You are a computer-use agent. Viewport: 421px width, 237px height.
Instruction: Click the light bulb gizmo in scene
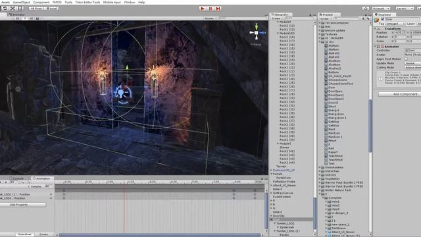point(121,93)
